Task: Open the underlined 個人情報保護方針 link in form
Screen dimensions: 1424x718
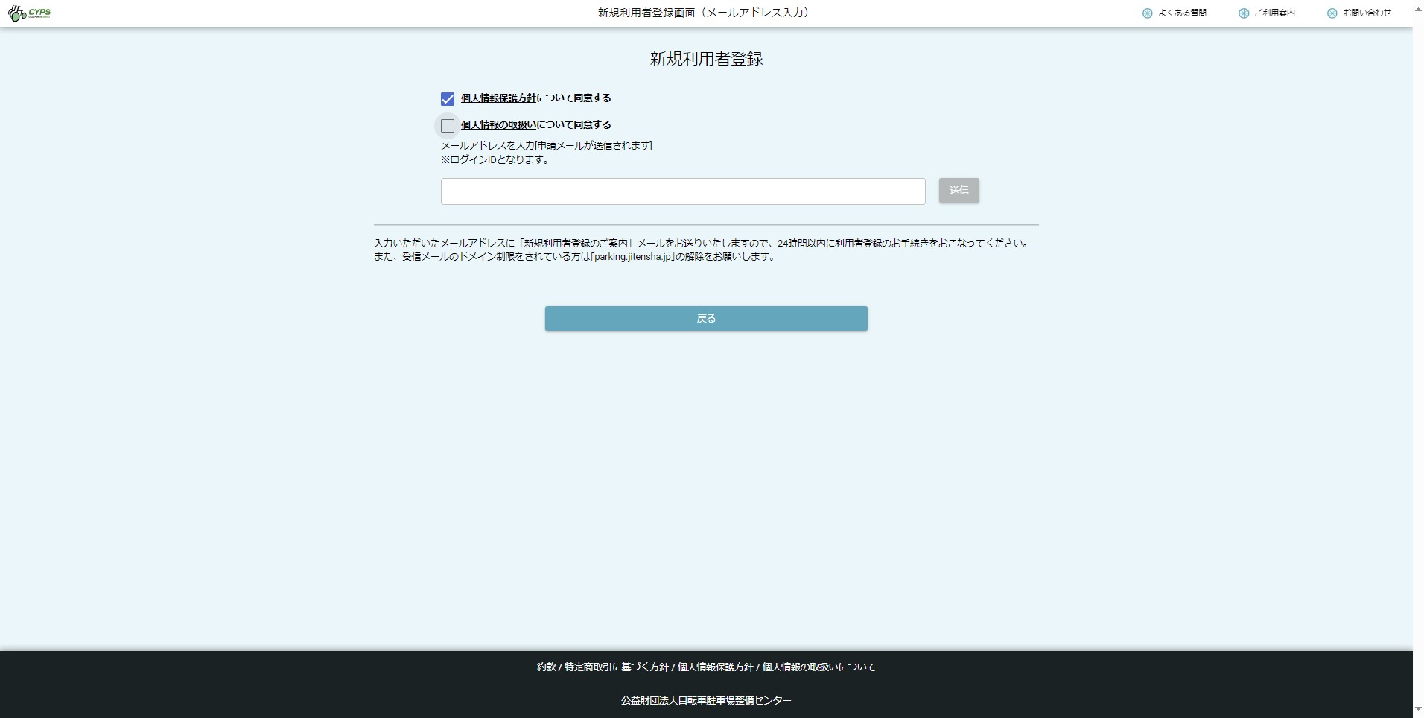Action: point(498,98)
